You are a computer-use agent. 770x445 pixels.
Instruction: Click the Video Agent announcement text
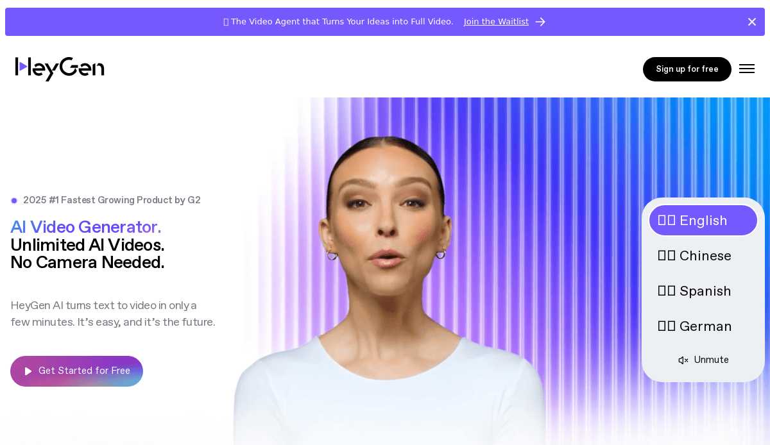(x=342, y=22)
